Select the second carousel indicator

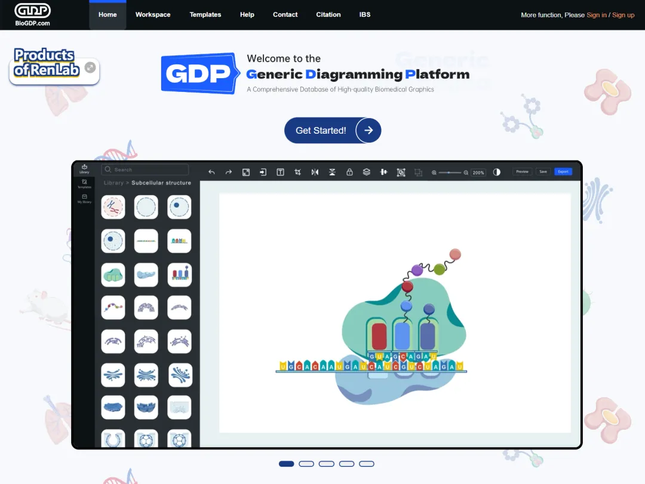click(x=306, y=464)
